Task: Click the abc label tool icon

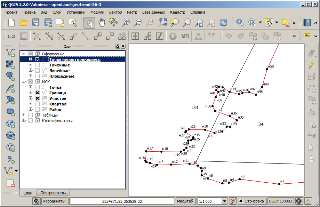Action: pyautogui.click(x=307, y=35)
